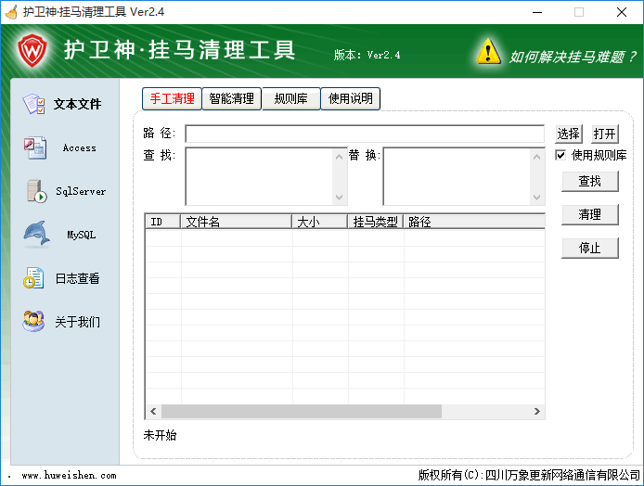The image size is (644, 486).
Task: Select SqlServer label in sidebar
Action: coord(81,191)
